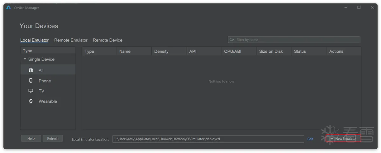
Task: Focus the Filter by name search field
Action: 294,40
